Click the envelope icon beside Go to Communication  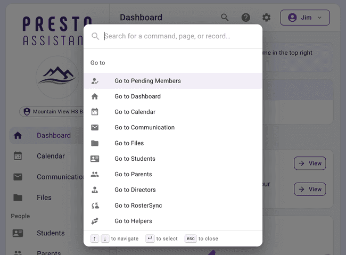(95, 127)
